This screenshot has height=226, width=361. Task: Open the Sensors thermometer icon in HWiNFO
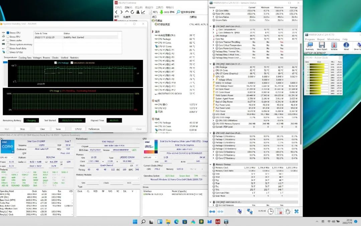click(x=334, y=45)
